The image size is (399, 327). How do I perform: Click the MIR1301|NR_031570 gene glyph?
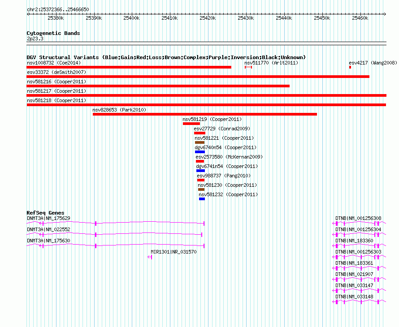pos(150,257)
